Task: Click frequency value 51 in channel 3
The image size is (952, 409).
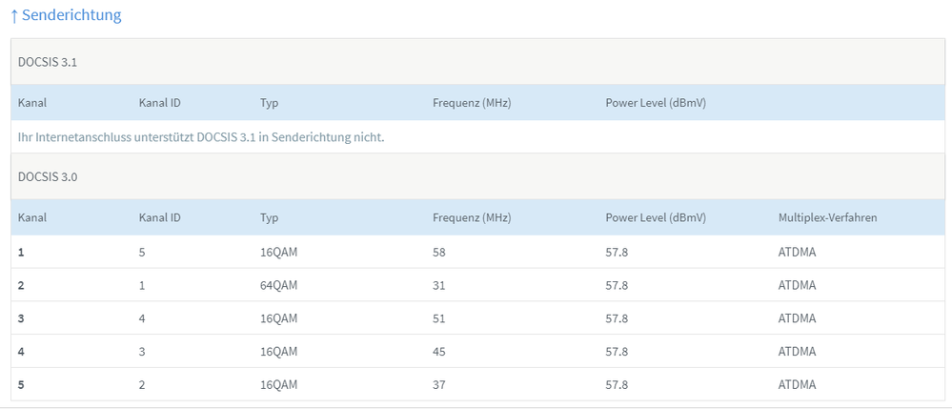Action: (439, 318)
